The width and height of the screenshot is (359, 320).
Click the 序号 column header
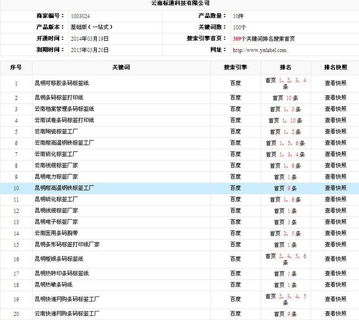tap(16, 67)
